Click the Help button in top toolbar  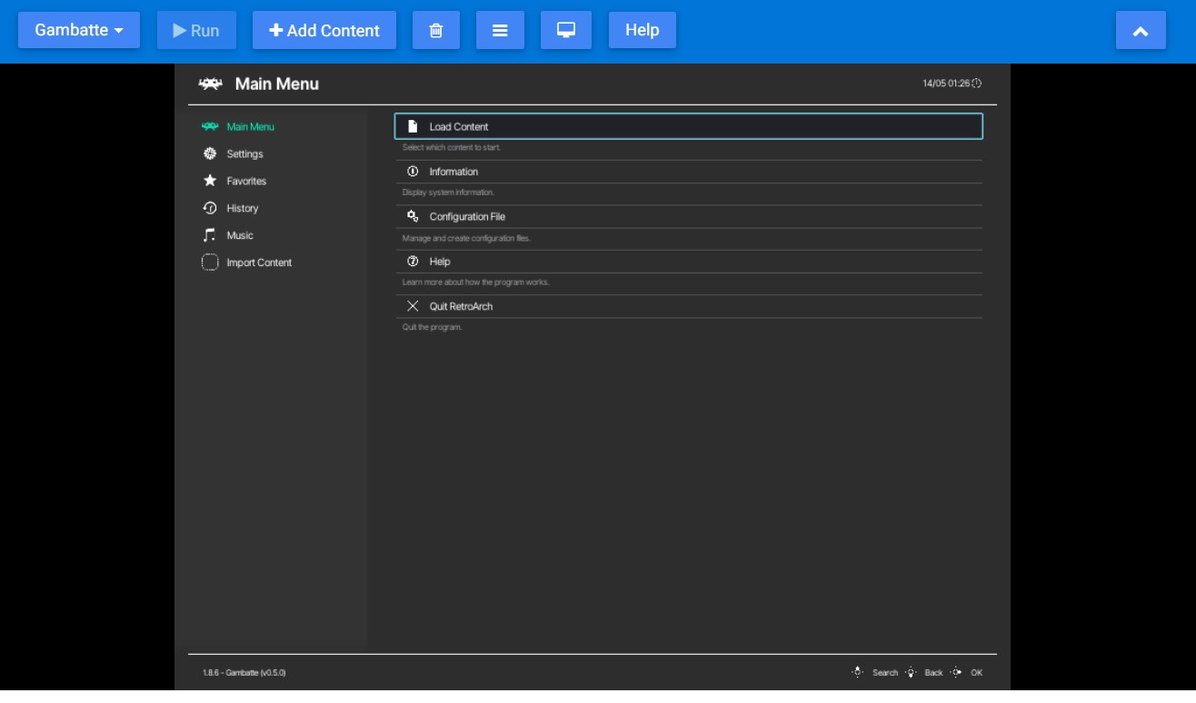tap(642, 30)
